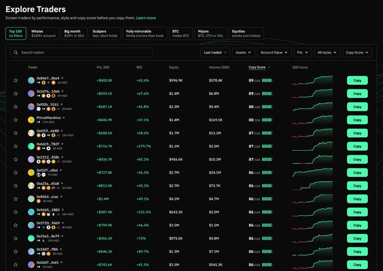Click avatar of trader 0x1847...ff84
Viewport: 383px width, 271px height.
pyautogui.click(x=31, y=251)
